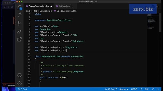Viewport: 163px width, 91px height.
Task: Click the Facades\Validator import line
Action: (60, 41)
